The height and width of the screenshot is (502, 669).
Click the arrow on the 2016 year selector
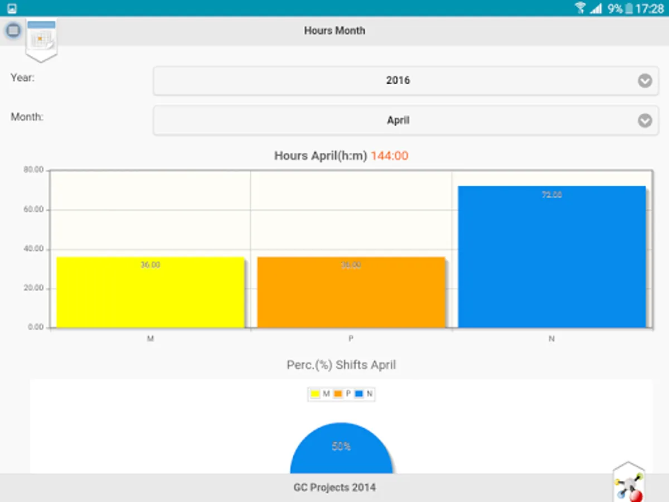645,81
